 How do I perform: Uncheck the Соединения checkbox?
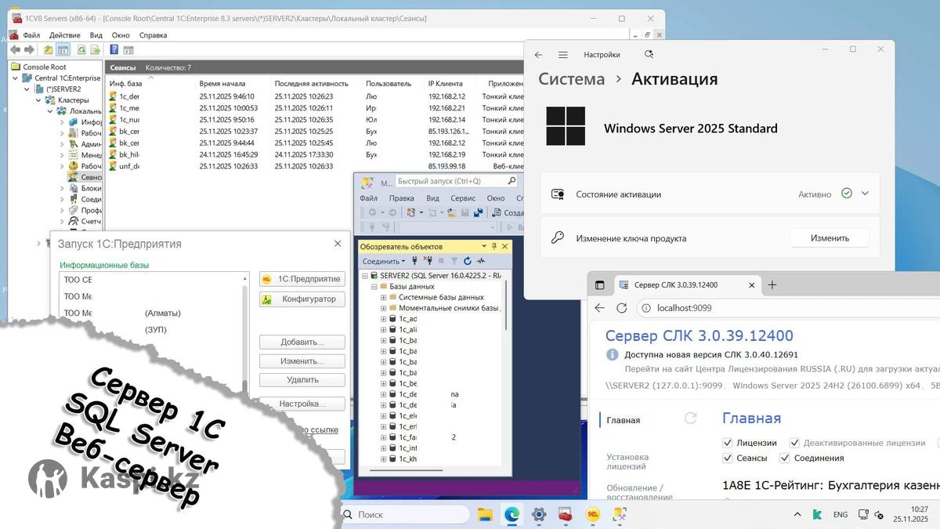785,458
